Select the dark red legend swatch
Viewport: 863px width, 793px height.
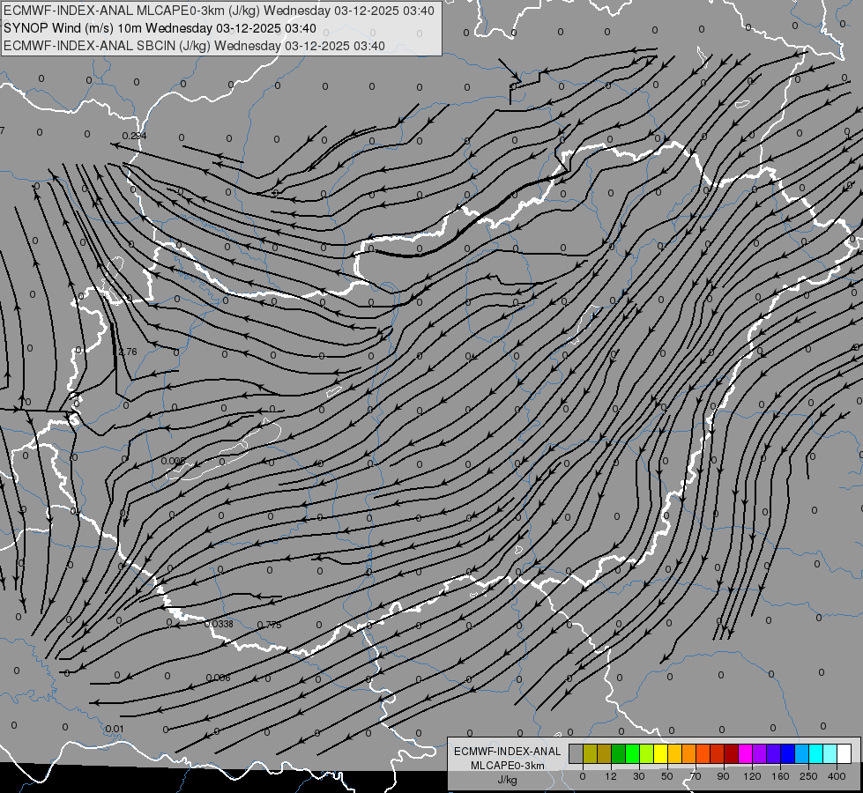tap(731, 753)
